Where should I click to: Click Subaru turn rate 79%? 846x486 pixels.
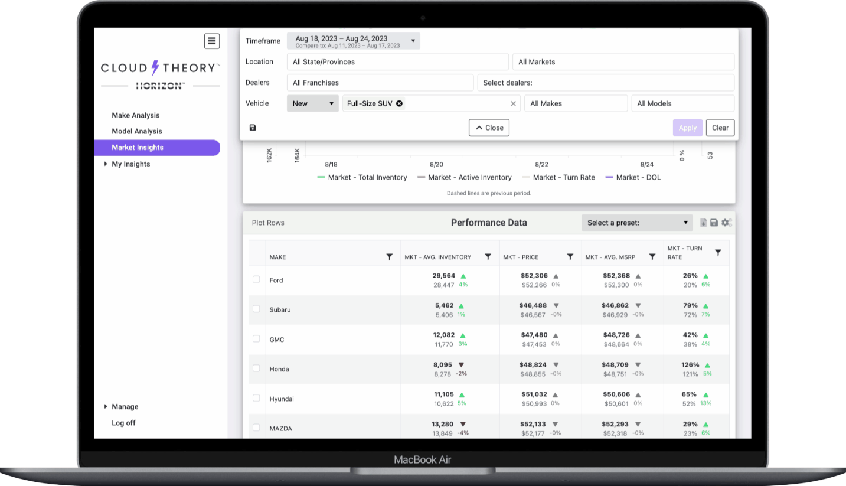coord(690,306)
